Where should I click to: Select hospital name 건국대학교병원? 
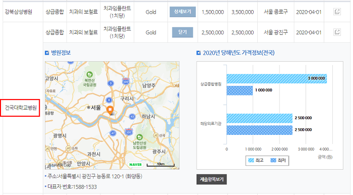pos(21,108)
